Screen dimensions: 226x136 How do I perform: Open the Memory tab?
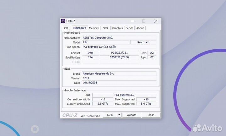point(94,28)
